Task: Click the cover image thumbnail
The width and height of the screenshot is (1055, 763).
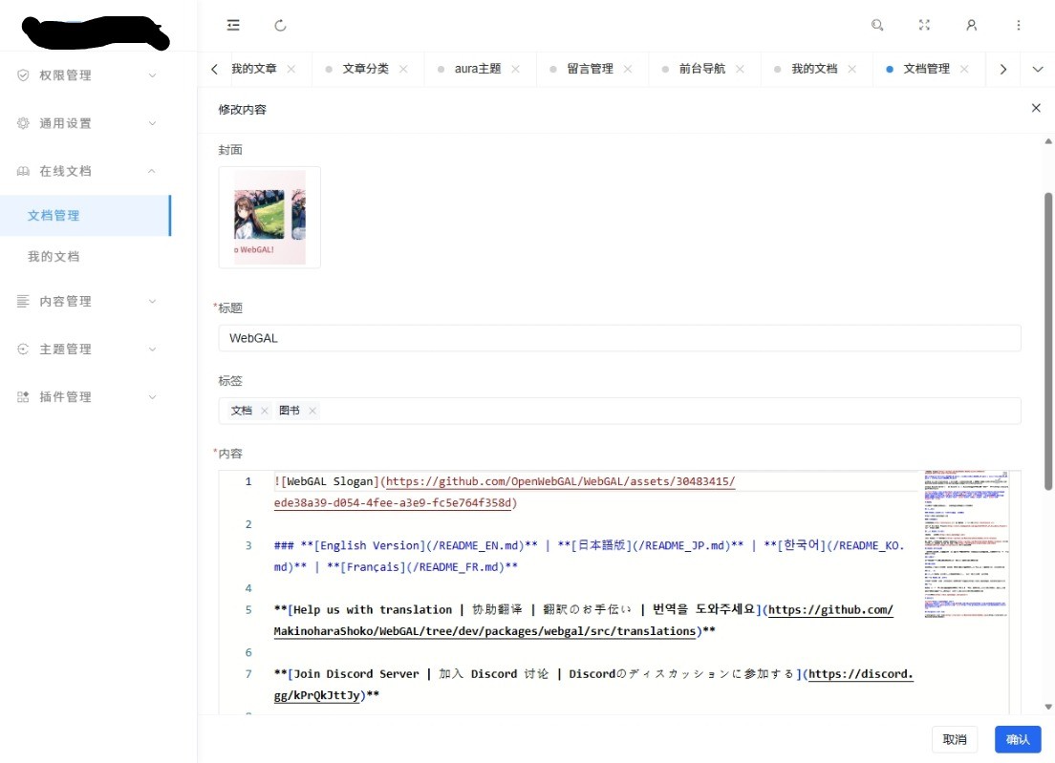Action: (269, 218)
